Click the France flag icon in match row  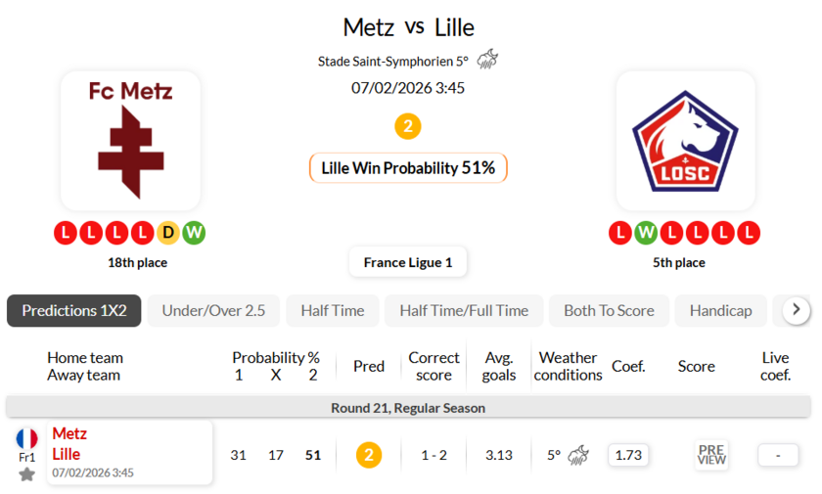tap(26, 438)
